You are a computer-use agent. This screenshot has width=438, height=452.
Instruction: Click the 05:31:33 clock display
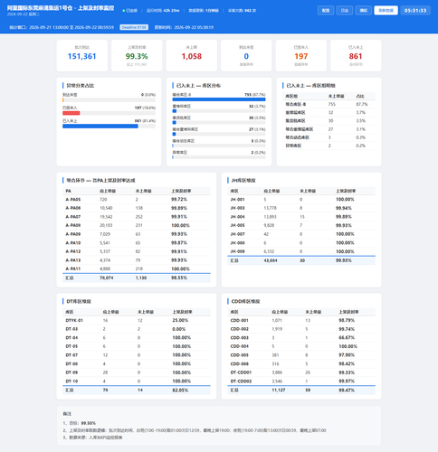coord(415,10)
